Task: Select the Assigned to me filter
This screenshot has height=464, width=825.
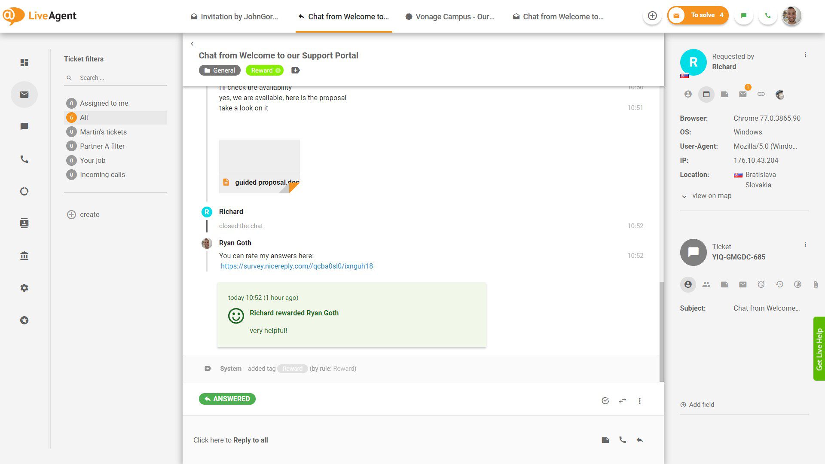Action: [104, 103]
